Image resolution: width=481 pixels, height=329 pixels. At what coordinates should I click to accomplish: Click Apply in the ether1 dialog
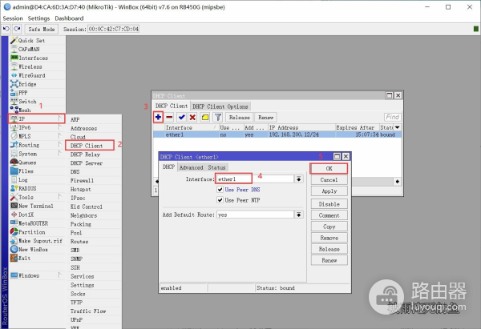329,191
